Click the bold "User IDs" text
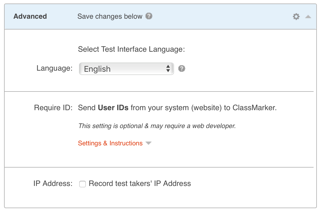Viewport: 322px width, 216px height. (113, 108)
